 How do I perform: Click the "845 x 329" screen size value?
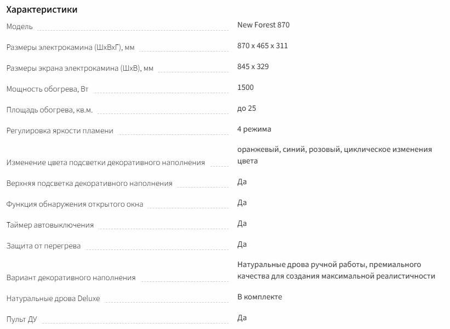[253, 66]
